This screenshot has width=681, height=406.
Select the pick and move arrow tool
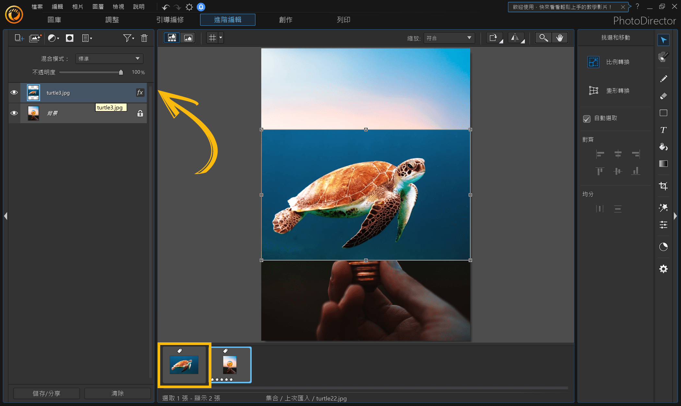coord(663,40)
